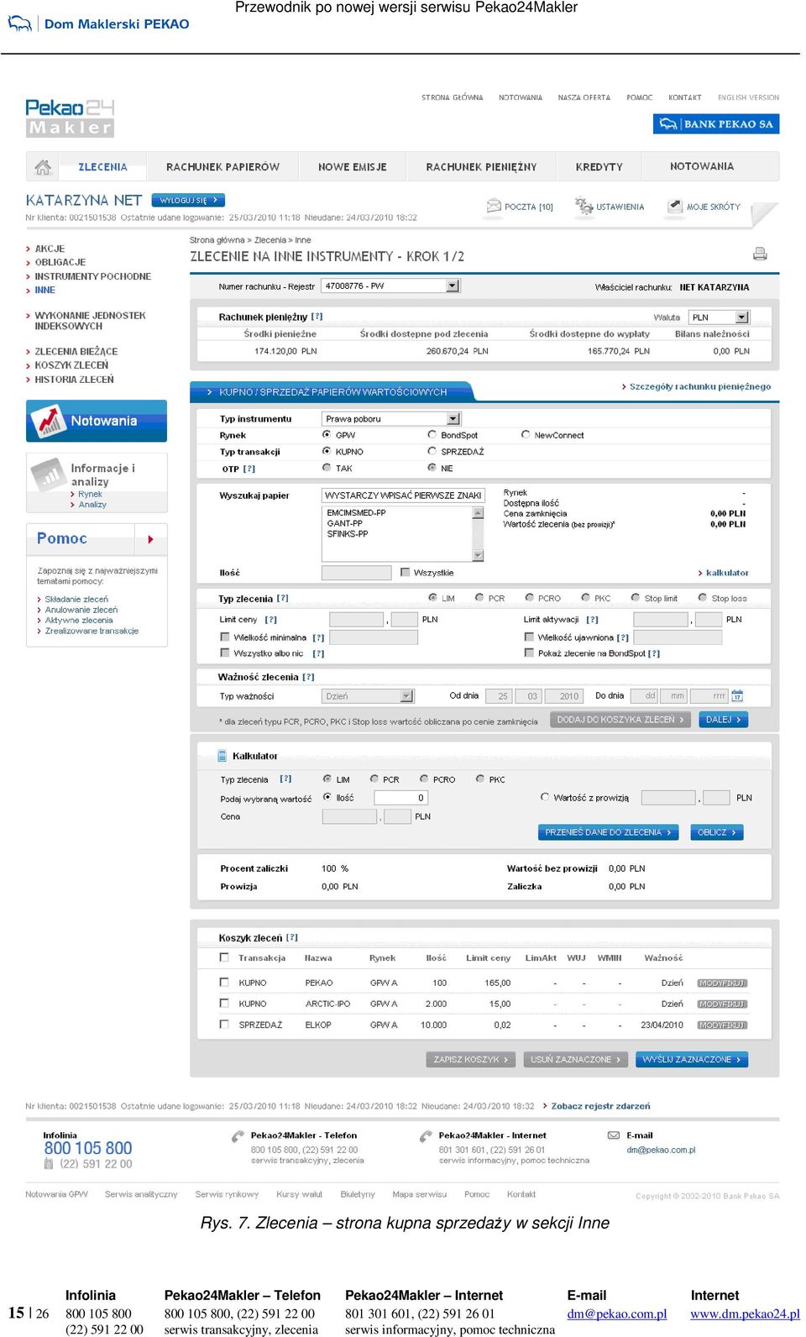Open Notowania chart banner
806x1337 pixels.
coord(97,421)
